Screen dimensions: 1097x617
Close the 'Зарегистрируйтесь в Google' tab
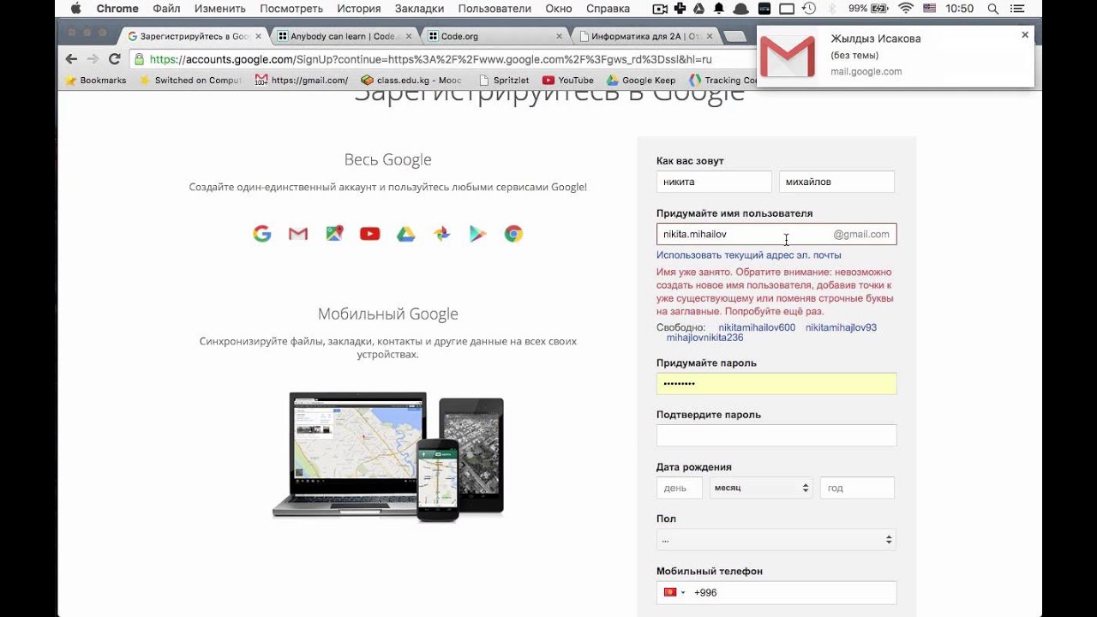pyautogui.click(x=259, y=37)
